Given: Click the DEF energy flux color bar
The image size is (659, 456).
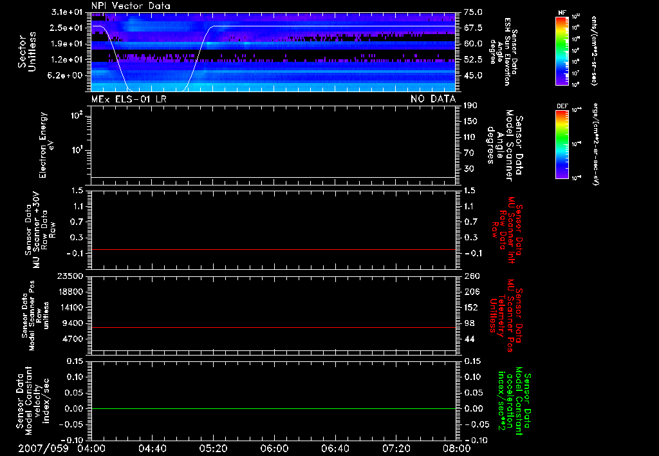Looking at the screenshot, I should tap(562, 144).
